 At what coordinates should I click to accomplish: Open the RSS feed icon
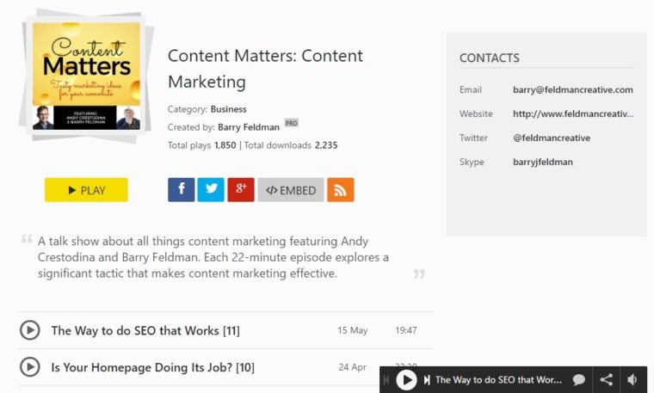341,190
